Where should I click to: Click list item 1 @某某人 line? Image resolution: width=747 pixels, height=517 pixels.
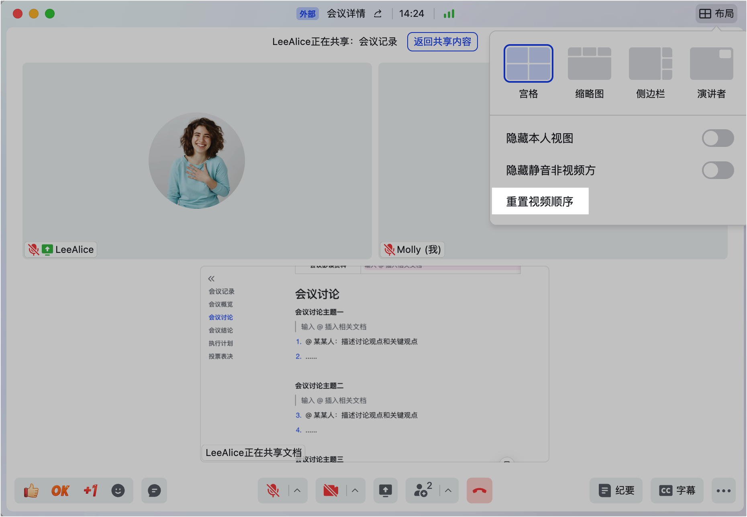click(357, 342)
